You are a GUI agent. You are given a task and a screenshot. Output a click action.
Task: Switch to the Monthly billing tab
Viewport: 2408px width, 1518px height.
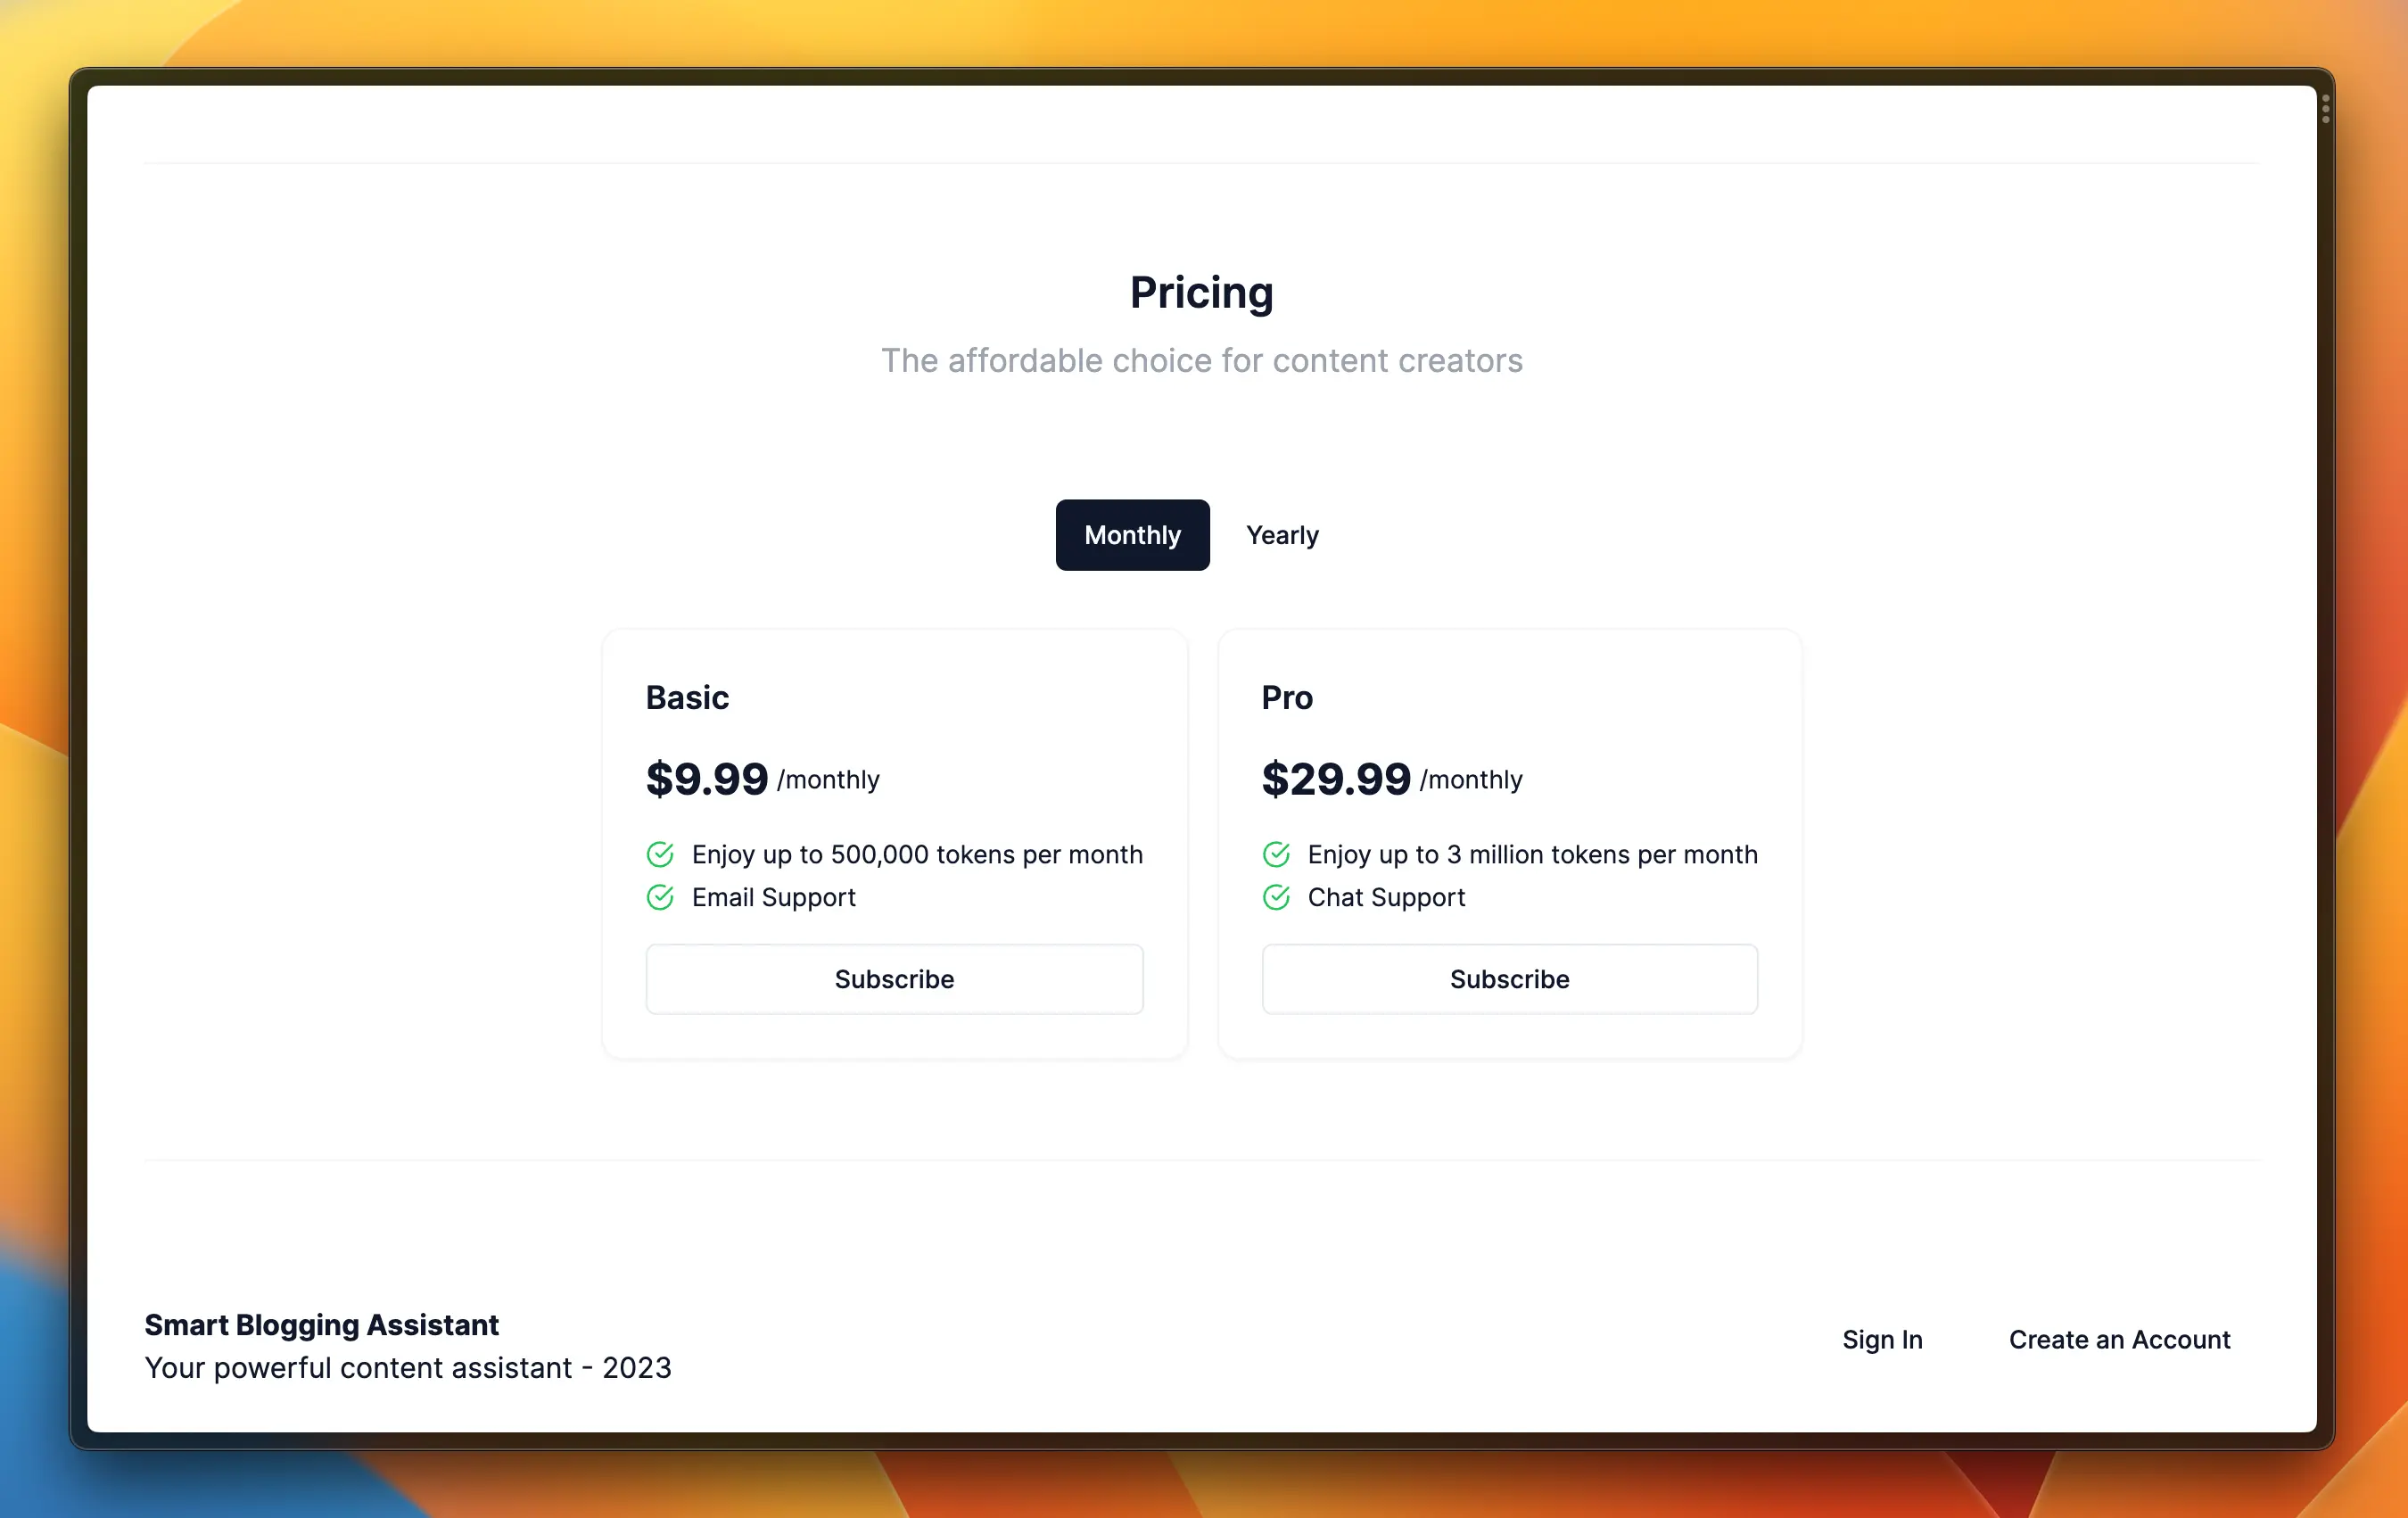click(x=1132, y=535)
